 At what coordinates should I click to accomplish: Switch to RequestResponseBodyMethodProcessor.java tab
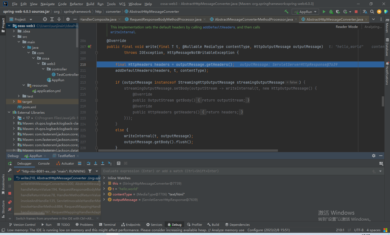click(165, 19)
